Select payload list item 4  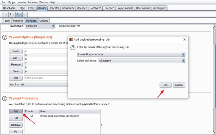pyautogui.click(x=46, y=51)
